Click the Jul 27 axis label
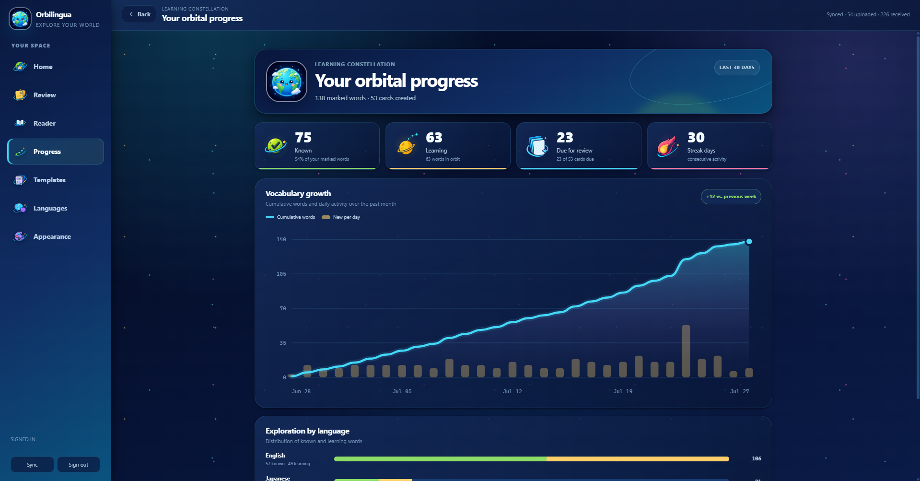This screenshot has height=481, width=920. tap(739, 392)
